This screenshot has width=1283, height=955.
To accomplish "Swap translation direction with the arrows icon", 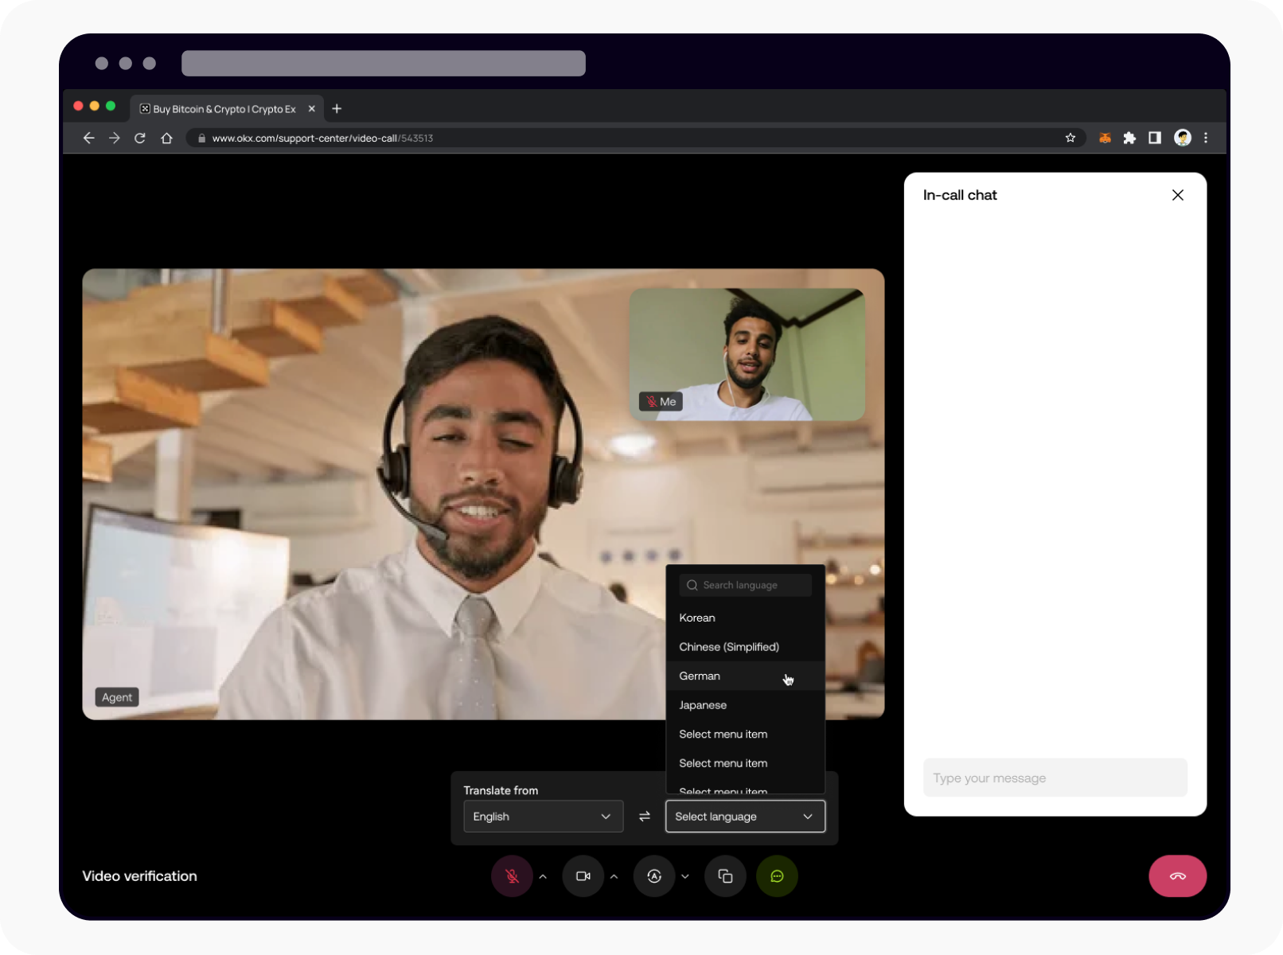I will 645,816.
